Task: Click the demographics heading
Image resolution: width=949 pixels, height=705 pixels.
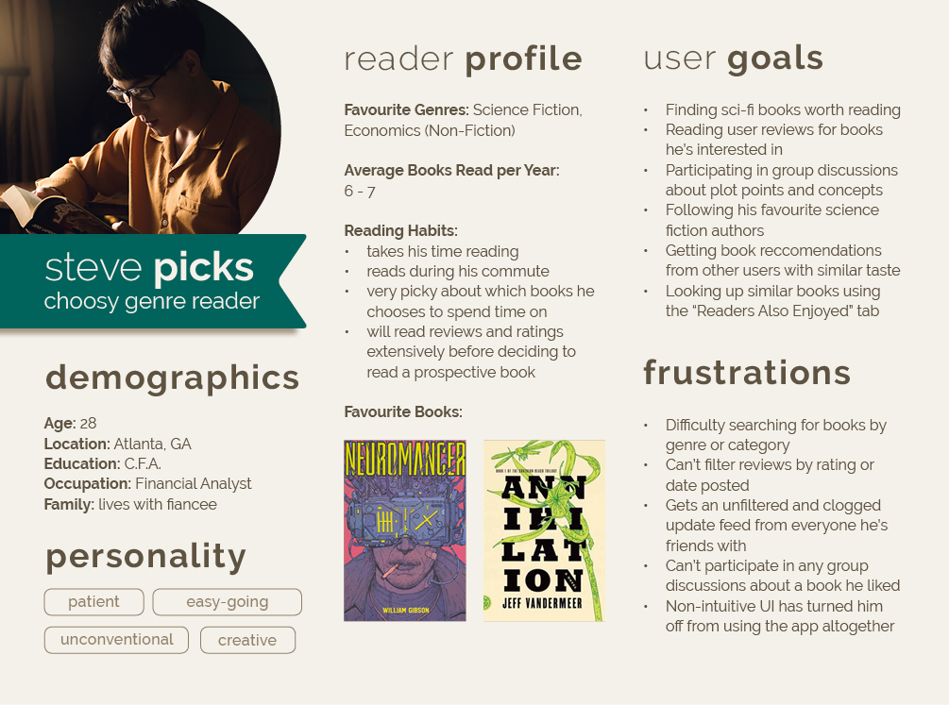Action: pos(173,378)
